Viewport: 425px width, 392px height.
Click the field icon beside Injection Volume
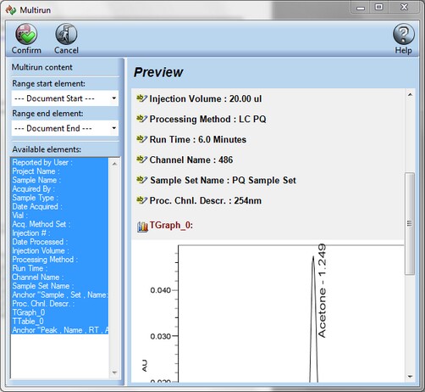[141, 98]
